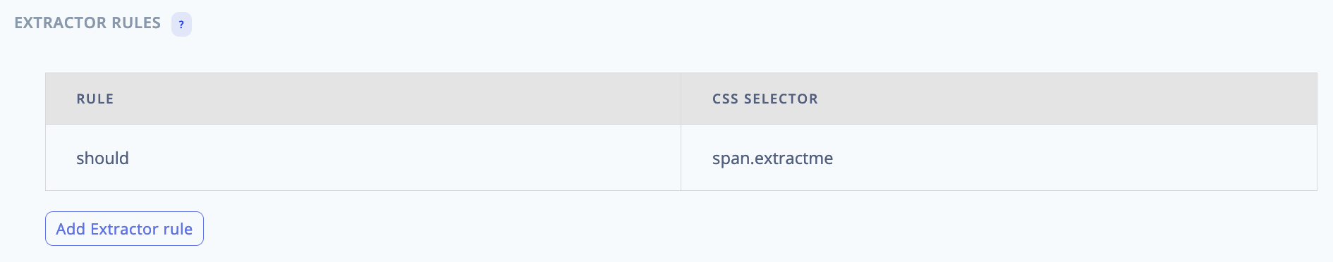Pick the first row's rule name
This screenshot has height=262, width=1333.
pyautogui.click(x=102, y=158)
